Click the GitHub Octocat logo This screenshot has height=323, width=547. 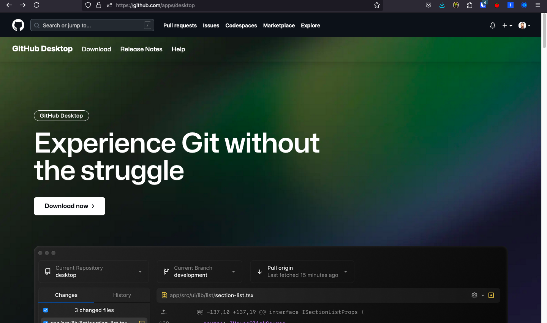tap(18, 25)
